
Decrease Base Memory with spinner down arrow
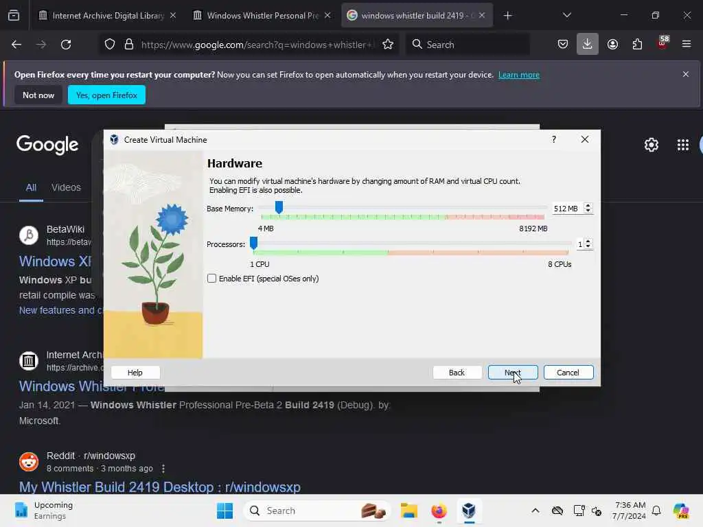point(588,211)
